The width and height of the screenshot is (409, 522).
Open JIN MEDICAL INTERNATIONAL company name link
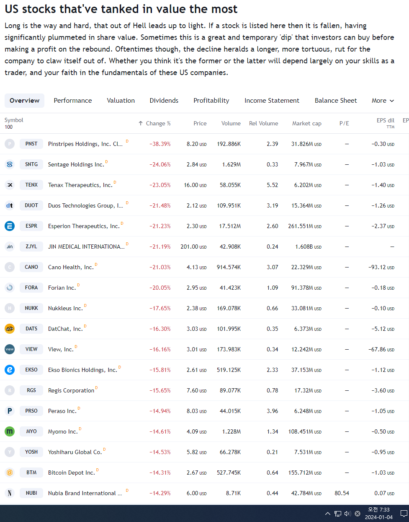pos(86,247)
